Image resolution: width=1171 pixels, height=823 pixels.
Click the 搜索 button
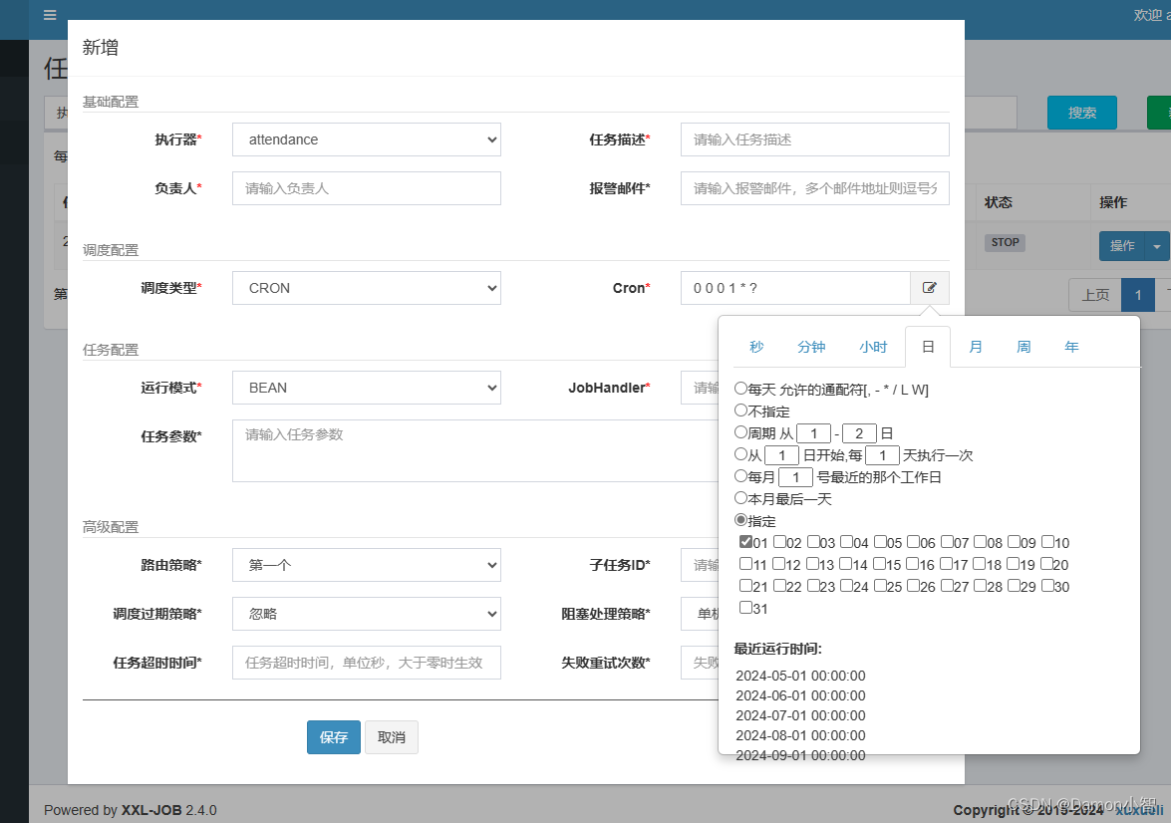tap(1081, 113)
